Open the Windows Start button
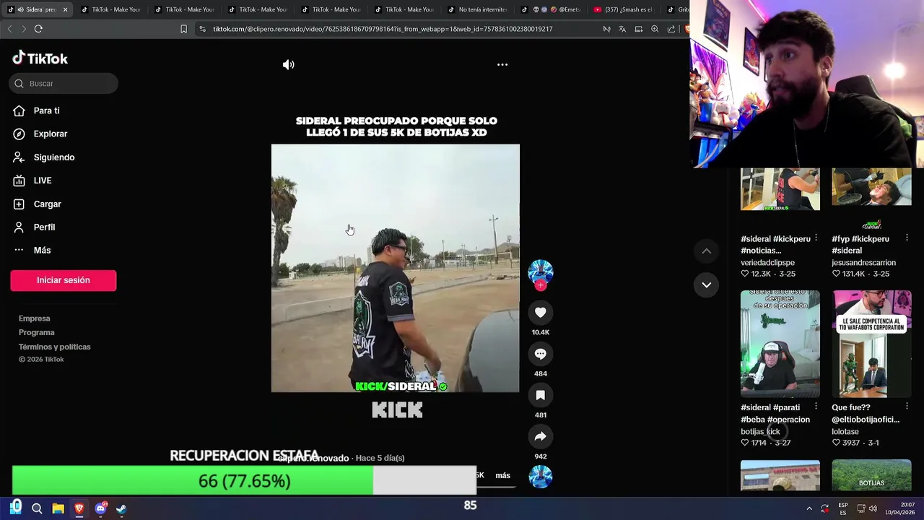Screen dimensions: 924x520 pyautogui.click(x=16, y=508)
